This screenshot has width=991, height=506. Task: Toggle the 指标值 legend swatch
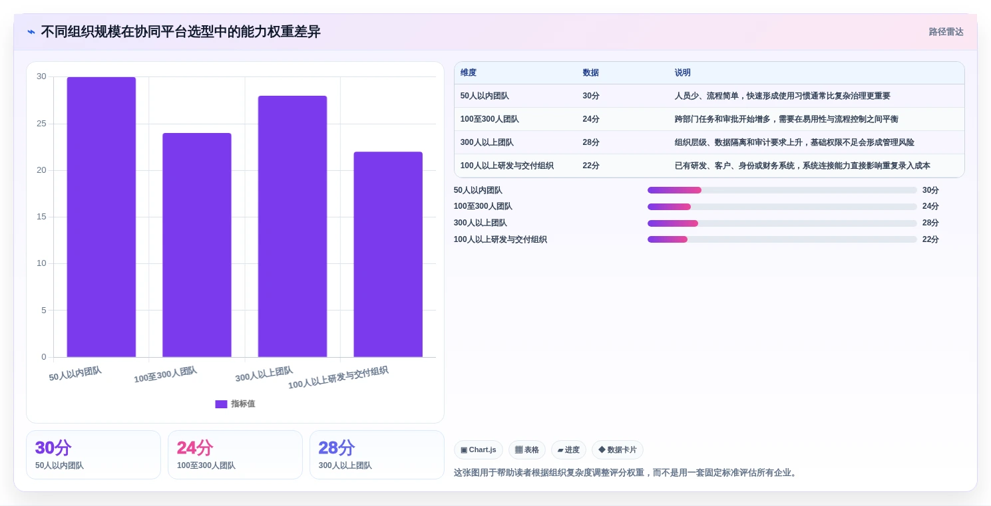coord(221,404)
